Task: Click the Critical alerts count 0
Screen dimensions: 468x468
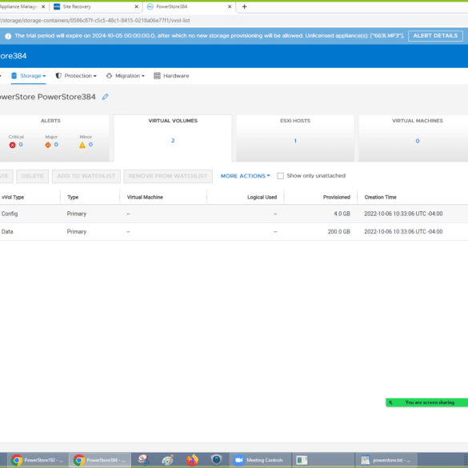Action: coord(21,145)
